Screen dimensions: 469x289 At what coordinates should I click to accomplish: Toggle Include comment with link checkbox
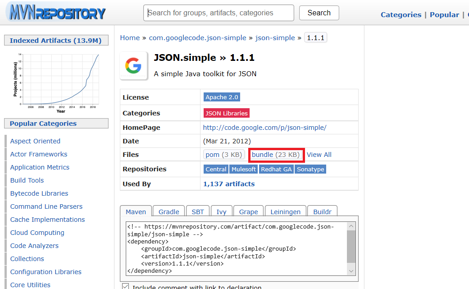point(126,286)
